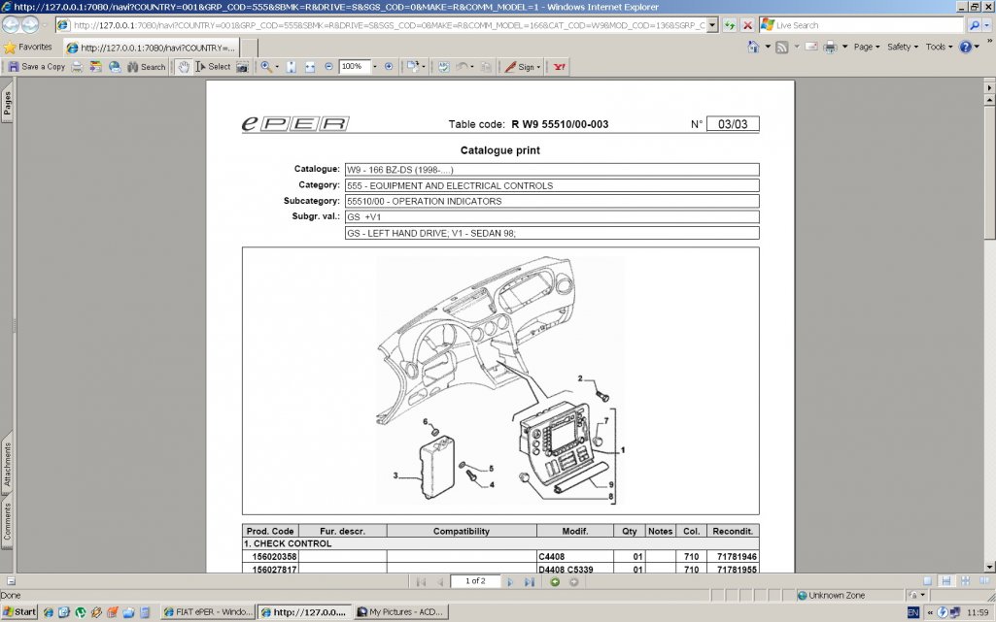Screen dimensions: 996x622
Task: Open the Page menu
Action: (866, 47)
